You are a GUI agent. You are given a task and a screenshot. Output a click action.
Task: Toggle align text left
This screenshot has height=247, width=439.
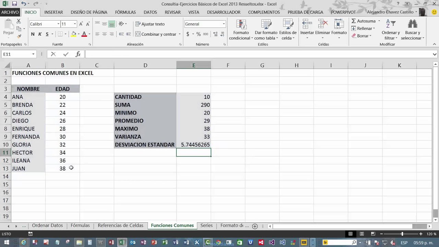pyautogui.click(x=97, y=34)
